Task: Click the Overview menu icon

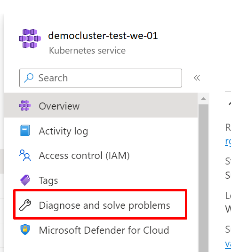Action: coord(25,105)
